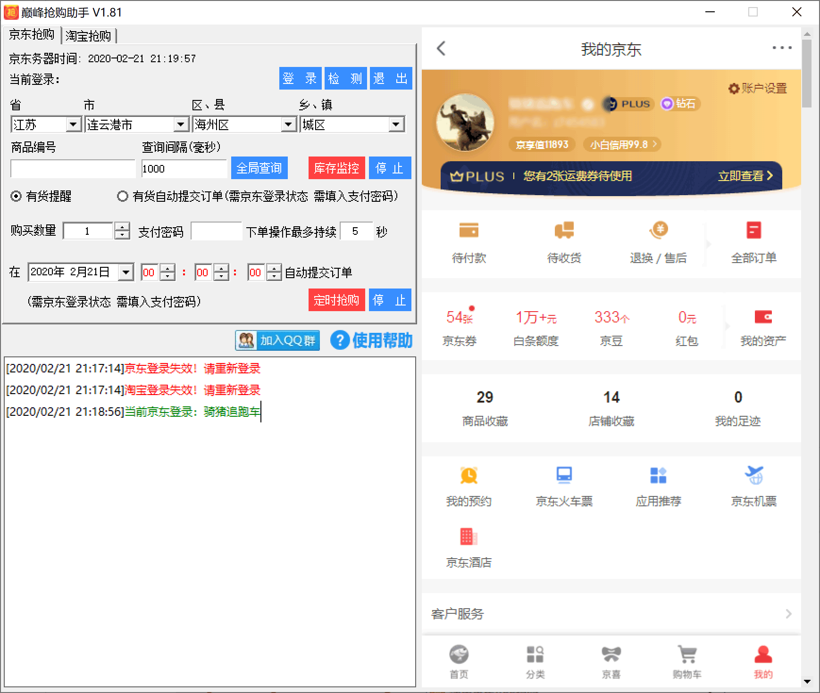The height and width of the screenshot is (693, 820).
Task: Open the date picker showing 2020年 2月21日
Action: point(81,272)
